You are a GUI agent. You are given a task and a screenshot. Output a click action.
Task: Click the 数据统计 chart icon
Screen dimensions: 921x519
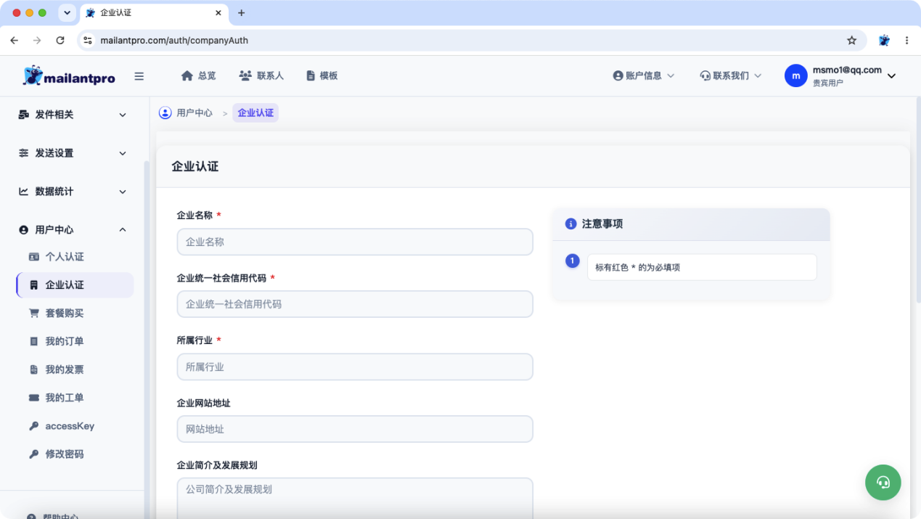point(24,192)
